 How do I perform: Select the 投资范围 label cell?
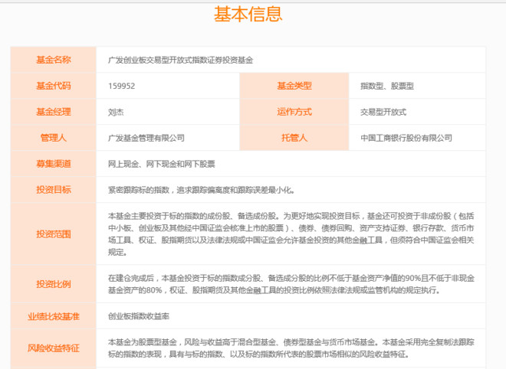pos(53,234)
